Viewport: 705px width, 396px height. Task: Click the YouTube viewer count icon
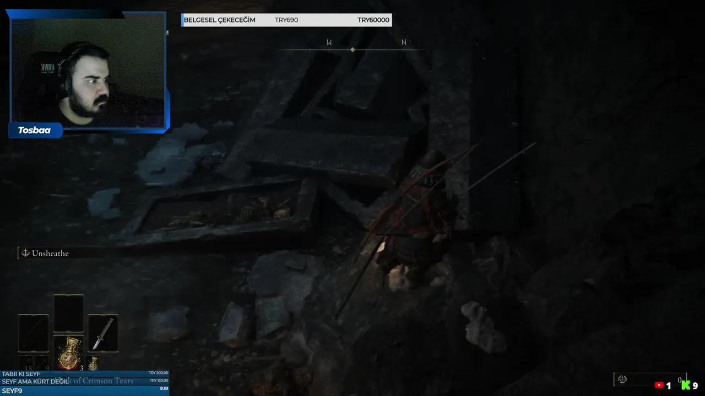coord(659,386)
